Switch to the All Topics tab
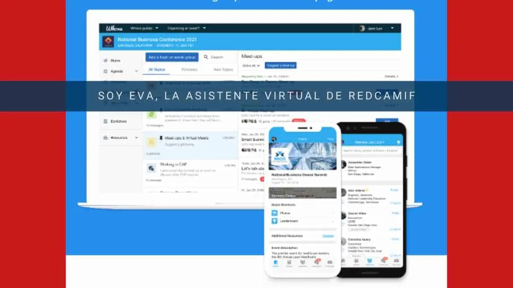 tap(156, 69)
